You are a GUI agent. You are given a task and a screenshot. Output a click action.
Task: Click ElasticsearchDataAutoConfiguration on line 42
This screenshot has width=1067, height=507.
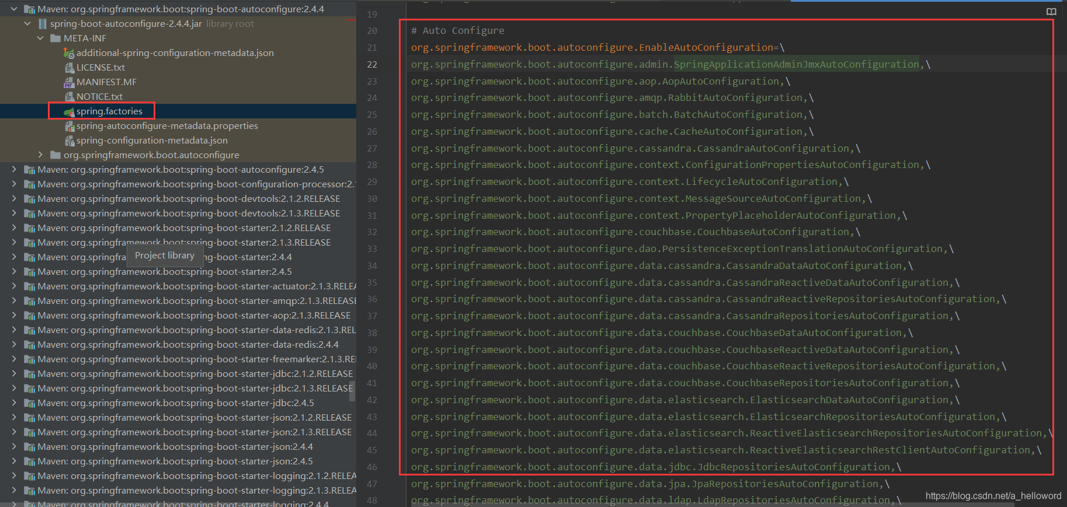(x=849, y=400)
